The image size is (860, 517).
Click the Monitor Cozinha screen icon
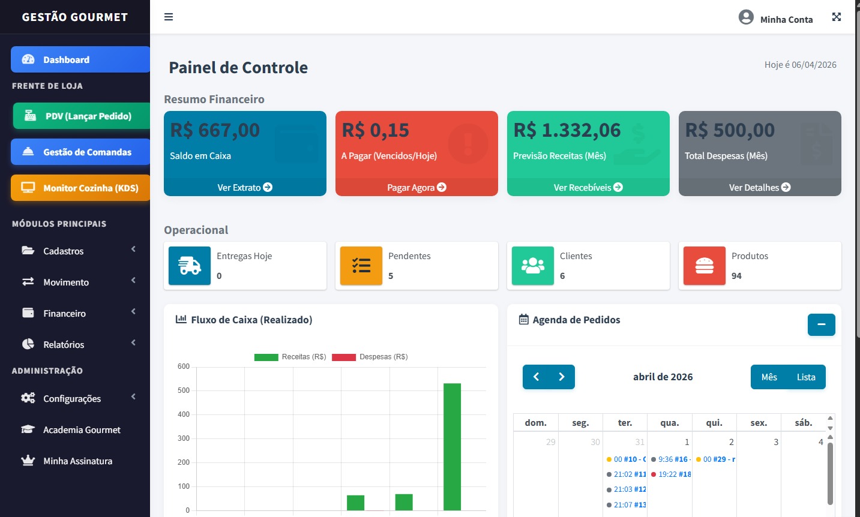coord(28,188)
